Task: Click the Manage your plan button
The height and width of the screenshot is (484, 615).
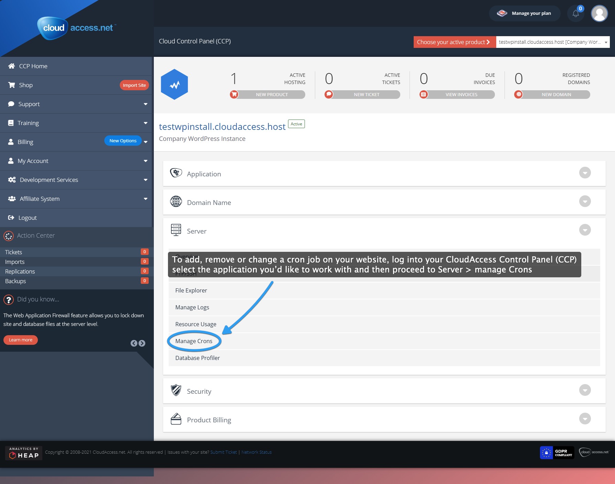Action: [x=524, y=13]
